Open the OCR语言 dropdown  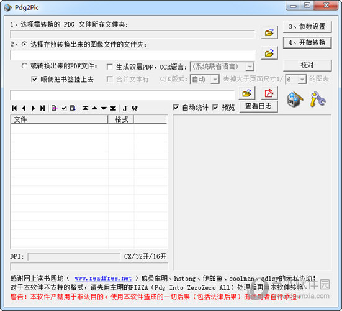(250, 67)
